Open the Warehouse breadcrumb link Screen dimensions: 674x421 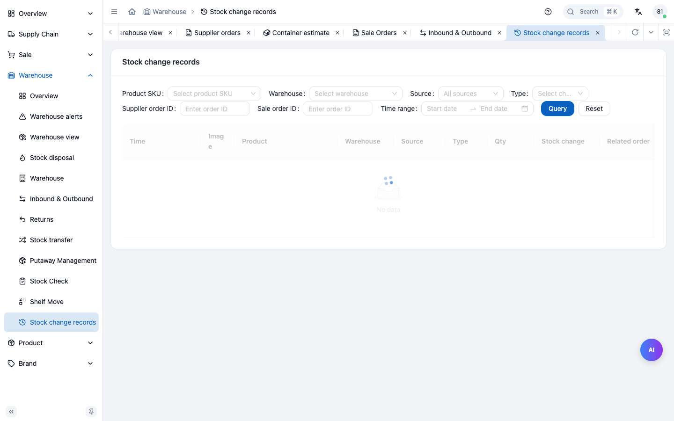click(165, 12)
